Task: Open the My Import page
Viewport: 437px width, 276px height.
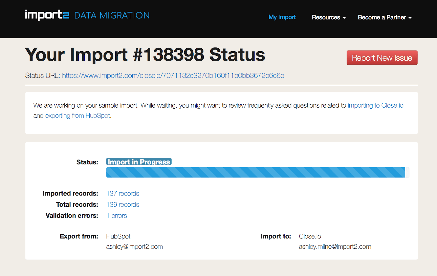Action: pyautogui.click(x=282, y=17)
